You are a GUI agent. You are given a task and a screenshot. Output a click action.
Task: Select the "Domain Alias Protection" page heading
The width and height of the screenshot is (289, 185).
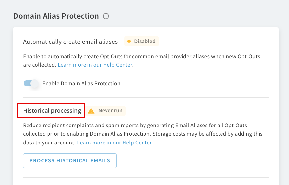click(x=56, y=16)
